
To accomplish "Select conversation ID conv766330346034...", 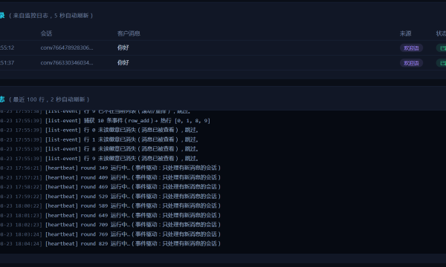I will click(67, 63).
